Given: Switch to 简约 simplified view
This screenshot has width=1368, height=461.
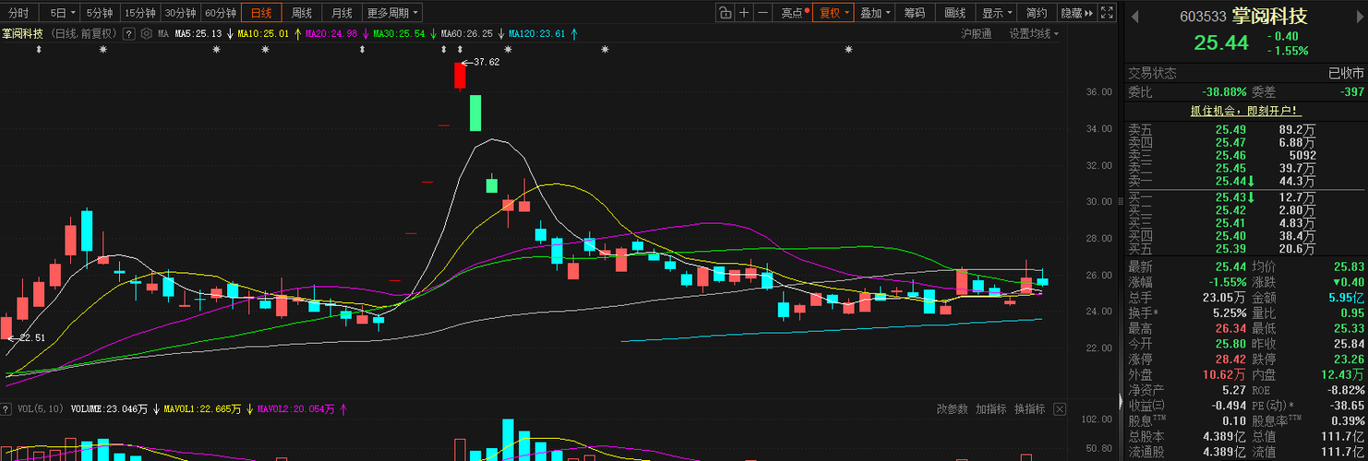Looking at the screenshot, I should 1037,13.
